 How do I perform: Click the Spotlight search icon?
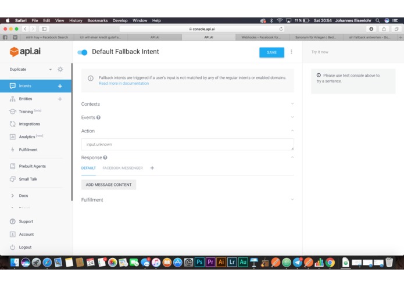click(377, 20)
